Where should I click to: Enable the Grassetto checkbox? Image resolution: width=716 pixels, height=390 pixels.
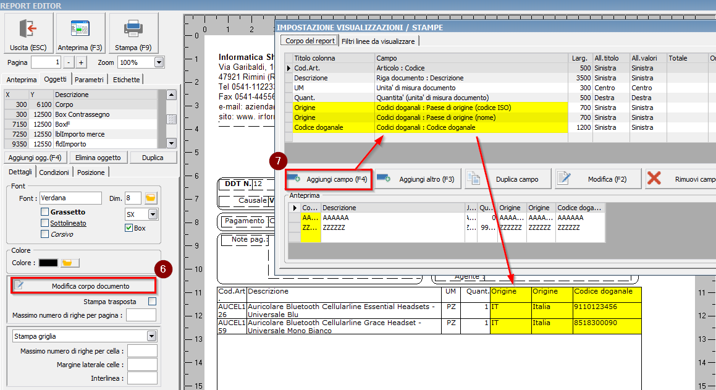(44, 212)
